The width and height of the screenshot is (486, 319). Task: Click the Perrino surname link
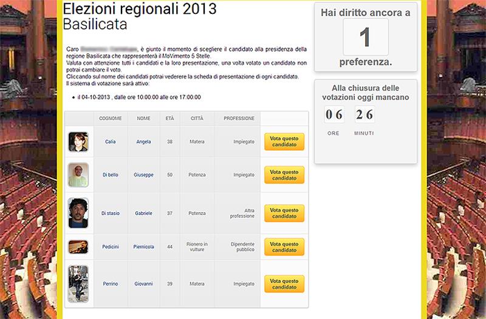(x=110, y=284)
